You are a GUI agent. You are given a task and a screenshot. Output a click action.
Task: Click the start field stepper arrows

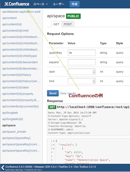[x=94, y=72]
